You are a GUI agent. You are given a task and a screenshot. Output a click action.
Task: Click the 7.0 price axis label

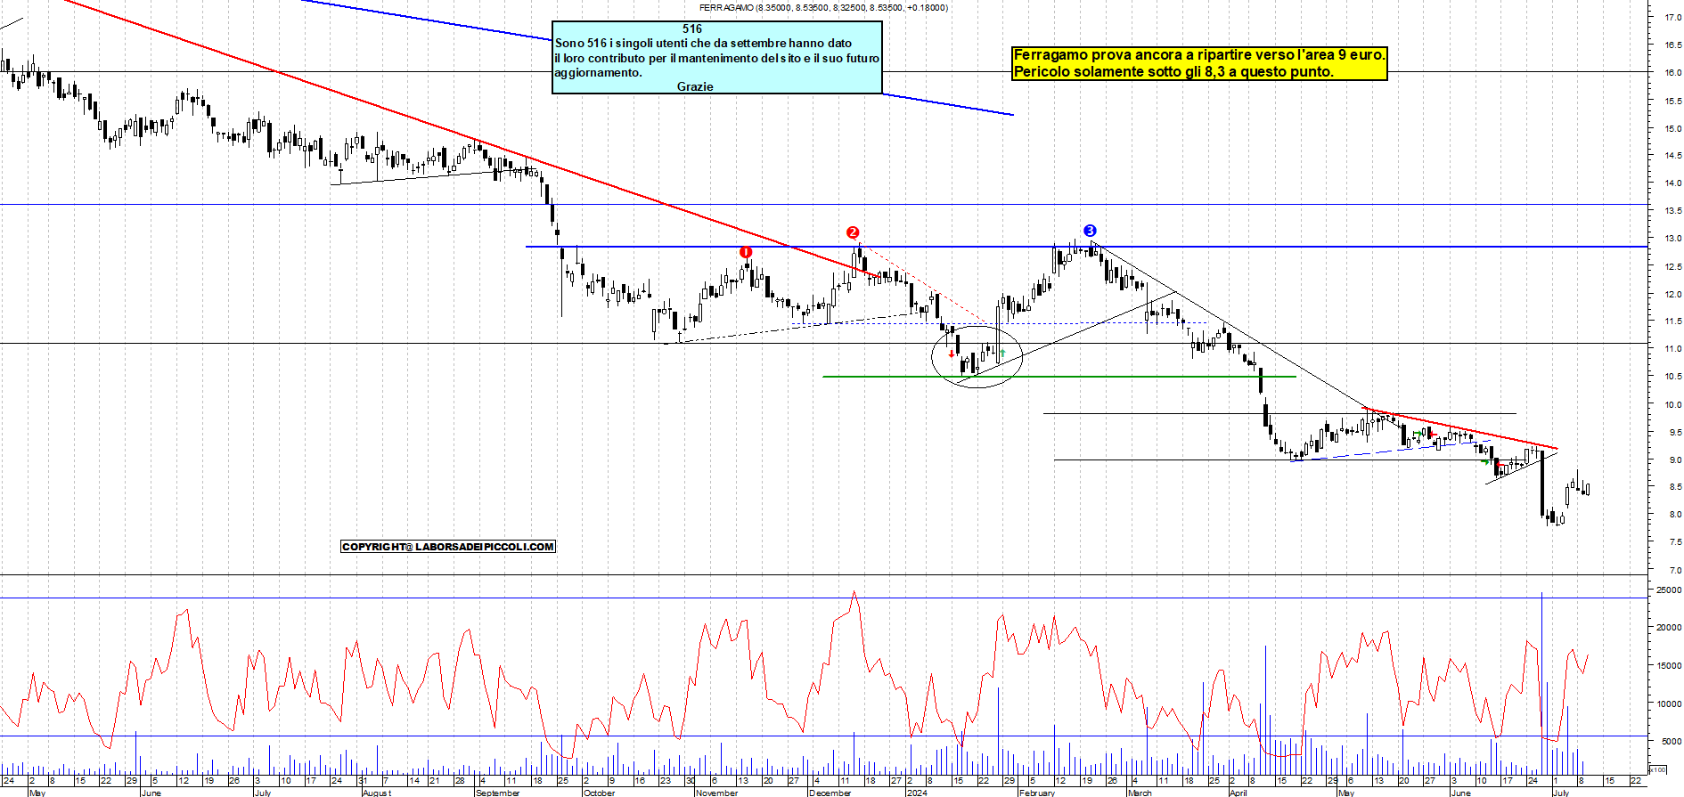1672,570
